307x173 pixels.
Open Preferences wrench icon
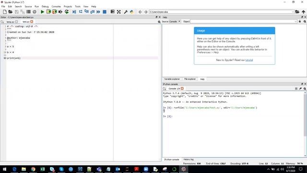[126, 12]
